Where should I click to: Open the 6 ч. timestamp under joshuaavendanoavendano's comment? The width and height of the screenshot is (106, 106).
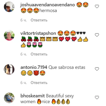pyautogui.click(x=24, y=20)
